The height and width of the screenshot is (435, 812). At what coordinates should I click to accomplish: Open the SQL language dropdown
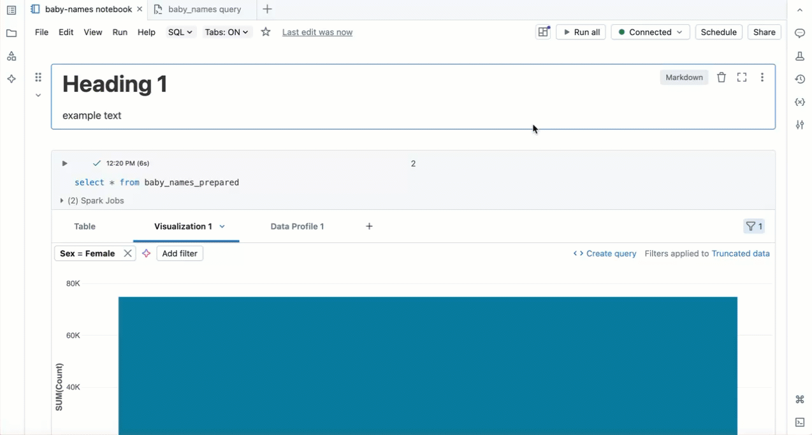coord(180,32)
